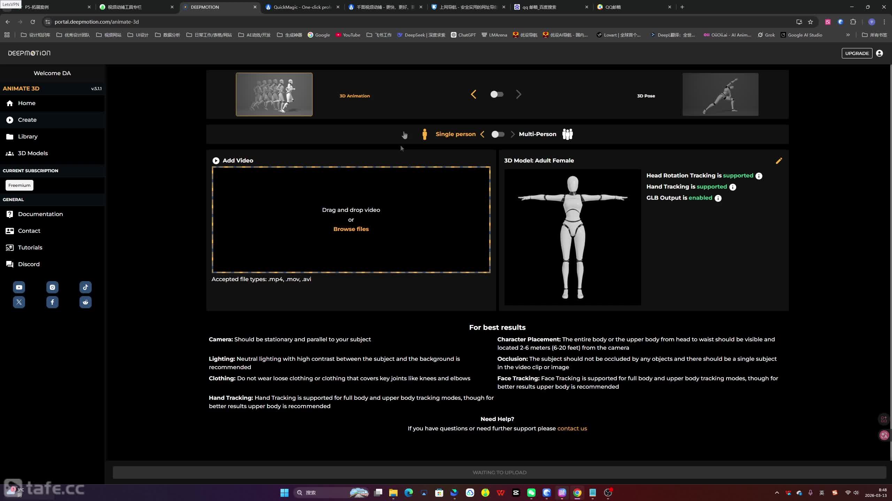
Task: Click the Browse files link
Action: click(351, 229)
